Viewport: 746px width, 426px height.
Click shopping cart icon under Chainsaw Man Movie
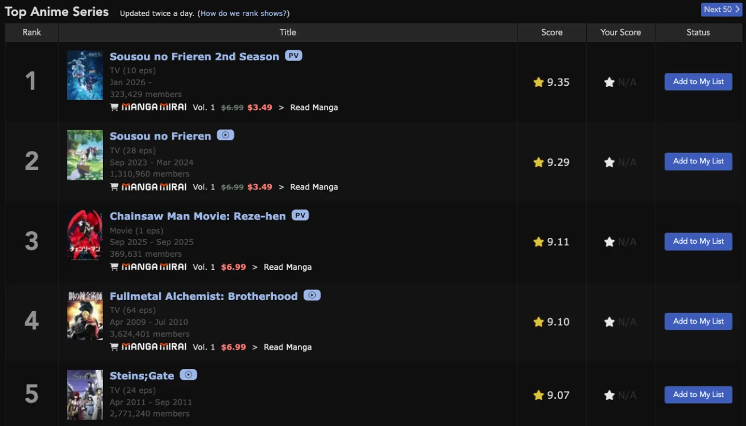click(x=114, y=267)
